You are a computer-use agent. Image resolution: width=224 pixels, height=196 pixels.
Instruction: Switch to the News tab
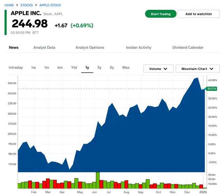14,48
